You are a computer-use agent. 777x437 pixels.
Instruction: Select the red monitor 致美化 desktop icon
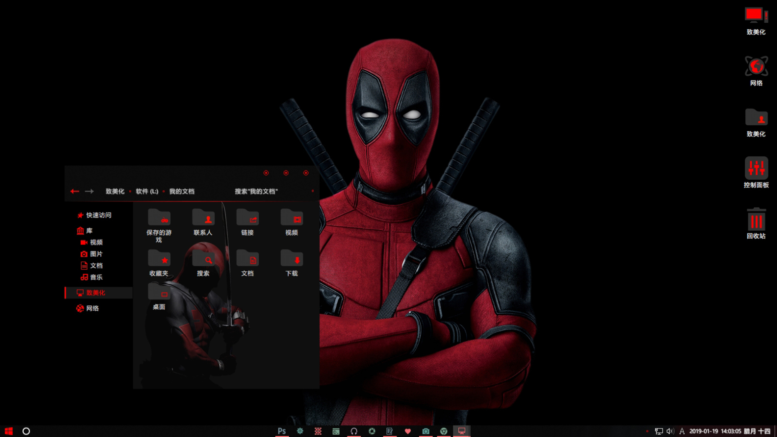(756, 21)
